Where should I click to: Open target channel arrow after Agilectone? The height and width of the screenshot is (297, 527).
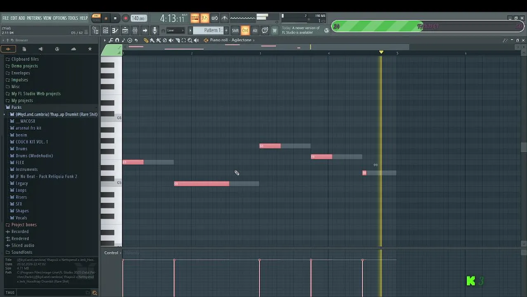pyautogui.click(x=254, y=40)
